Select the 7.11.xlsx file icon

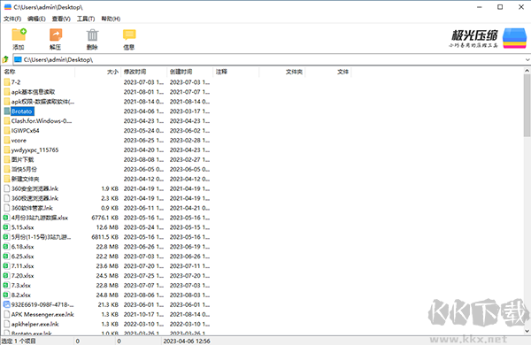point(6,265)
